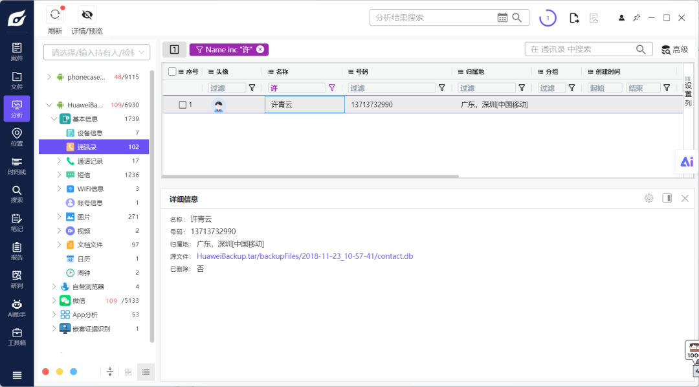Open the AI助手 sidebar icon
699x387 pixels.
(x=17, y=308)
